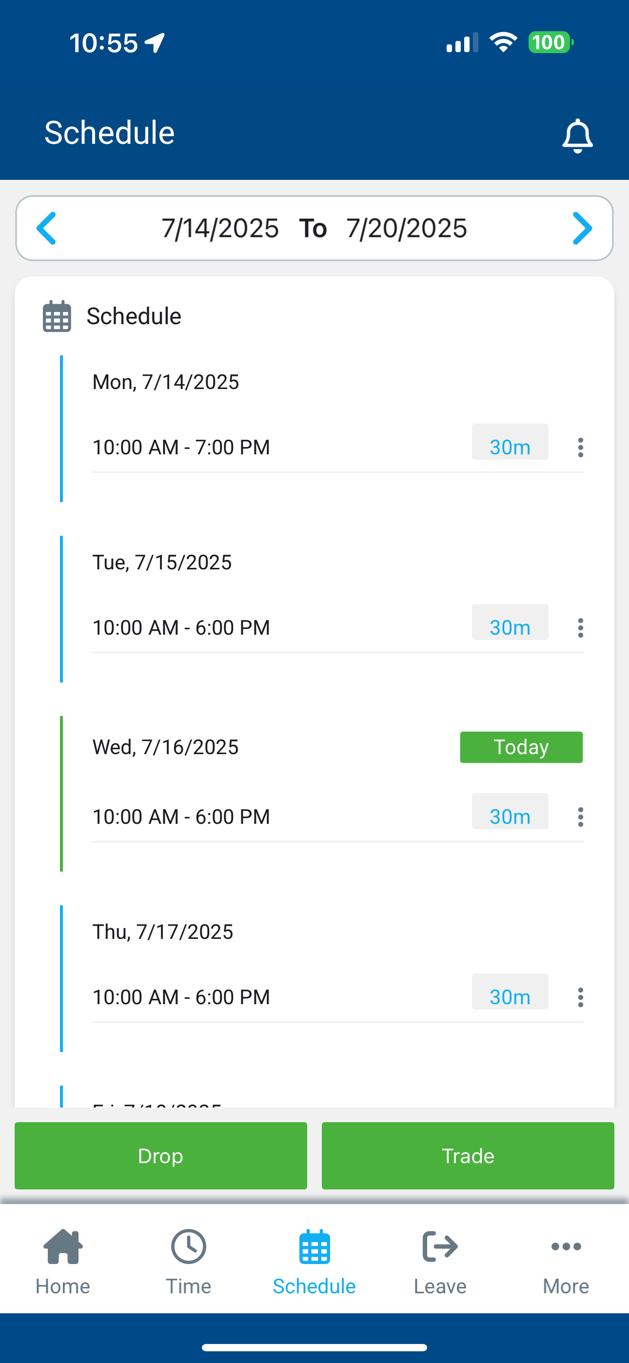Image resolution: width=629 pixels, height=1363 pixels.
Task: Tap the Drop button
Action: click(x=160, y=1156)
